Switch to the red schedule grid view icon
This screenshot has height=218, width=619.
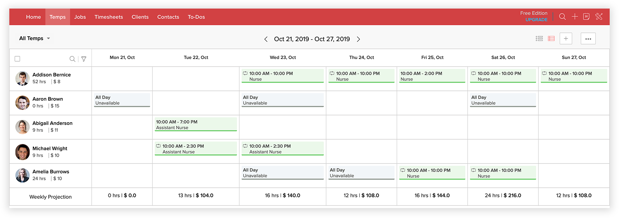point(551,38)
